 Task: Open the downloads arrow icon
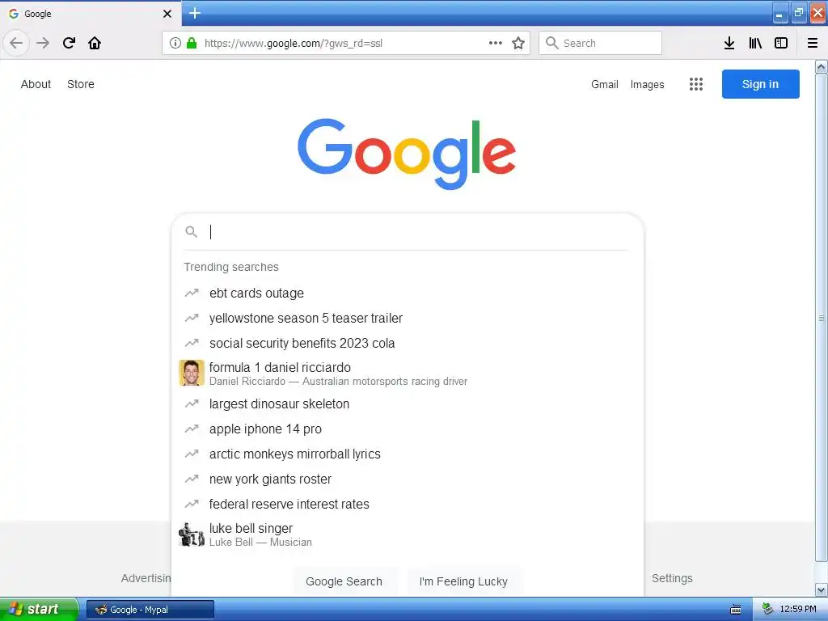point(729,43)
